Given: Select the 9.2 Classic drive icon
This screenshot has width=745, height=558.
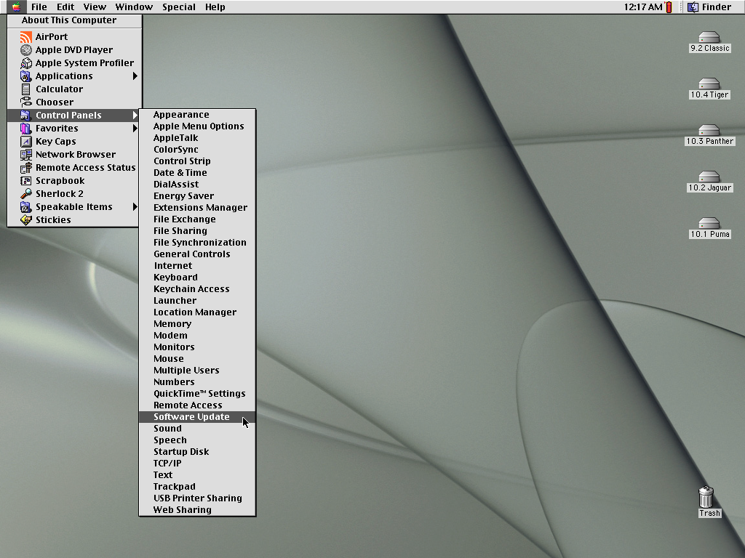Looking at the screenshot, I should (x=709, y=38).
